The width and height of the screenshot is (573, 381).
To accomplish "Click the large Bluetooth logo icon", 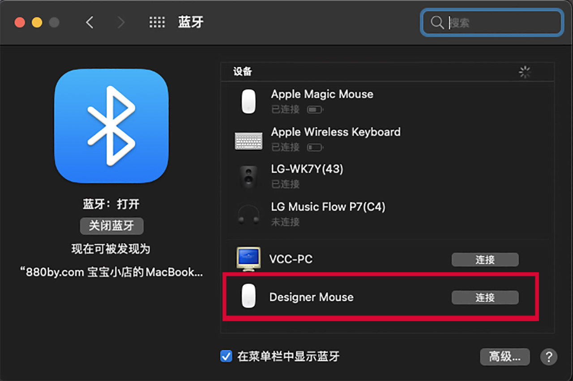I will pos(111,126).
